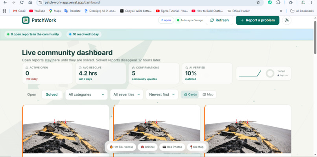Expand the All severities dropdown

tap(127, 94)
